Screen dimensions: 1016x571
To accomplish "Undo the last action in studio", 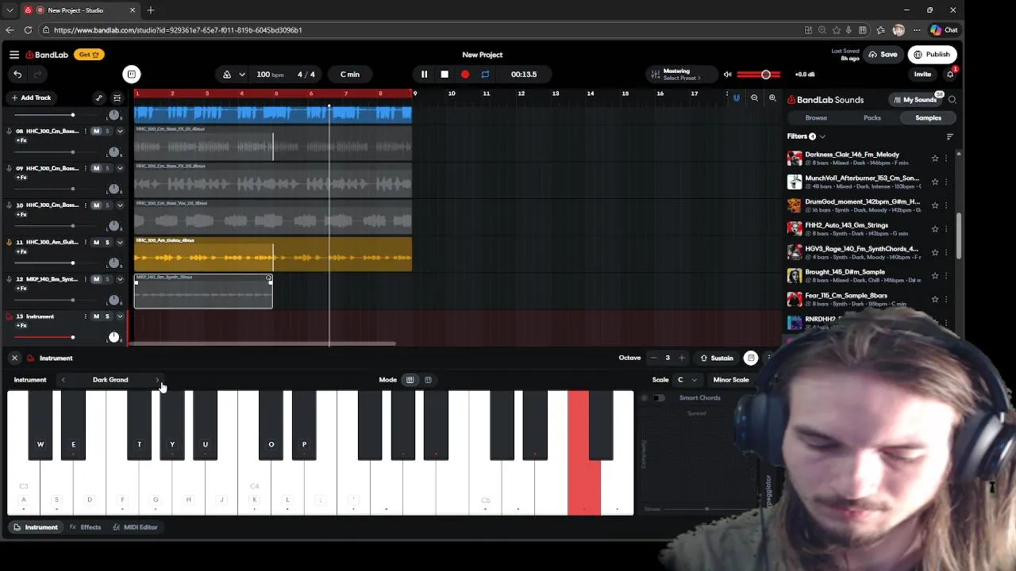I will 17,75.
